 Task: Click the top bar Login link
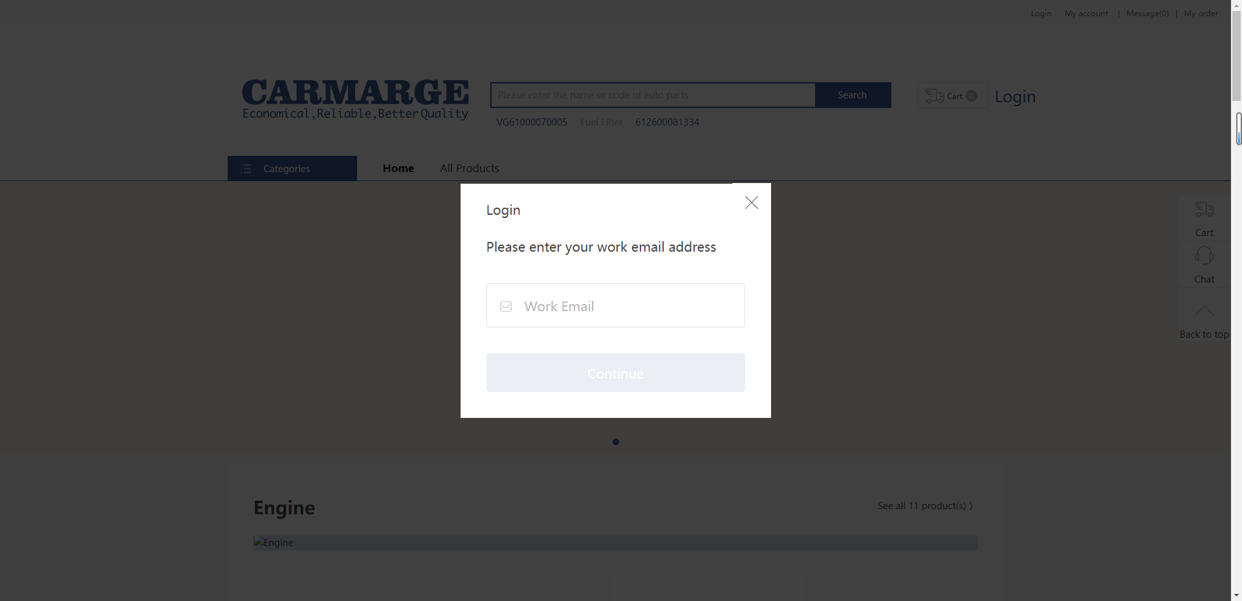click(x=1041, y=14)
